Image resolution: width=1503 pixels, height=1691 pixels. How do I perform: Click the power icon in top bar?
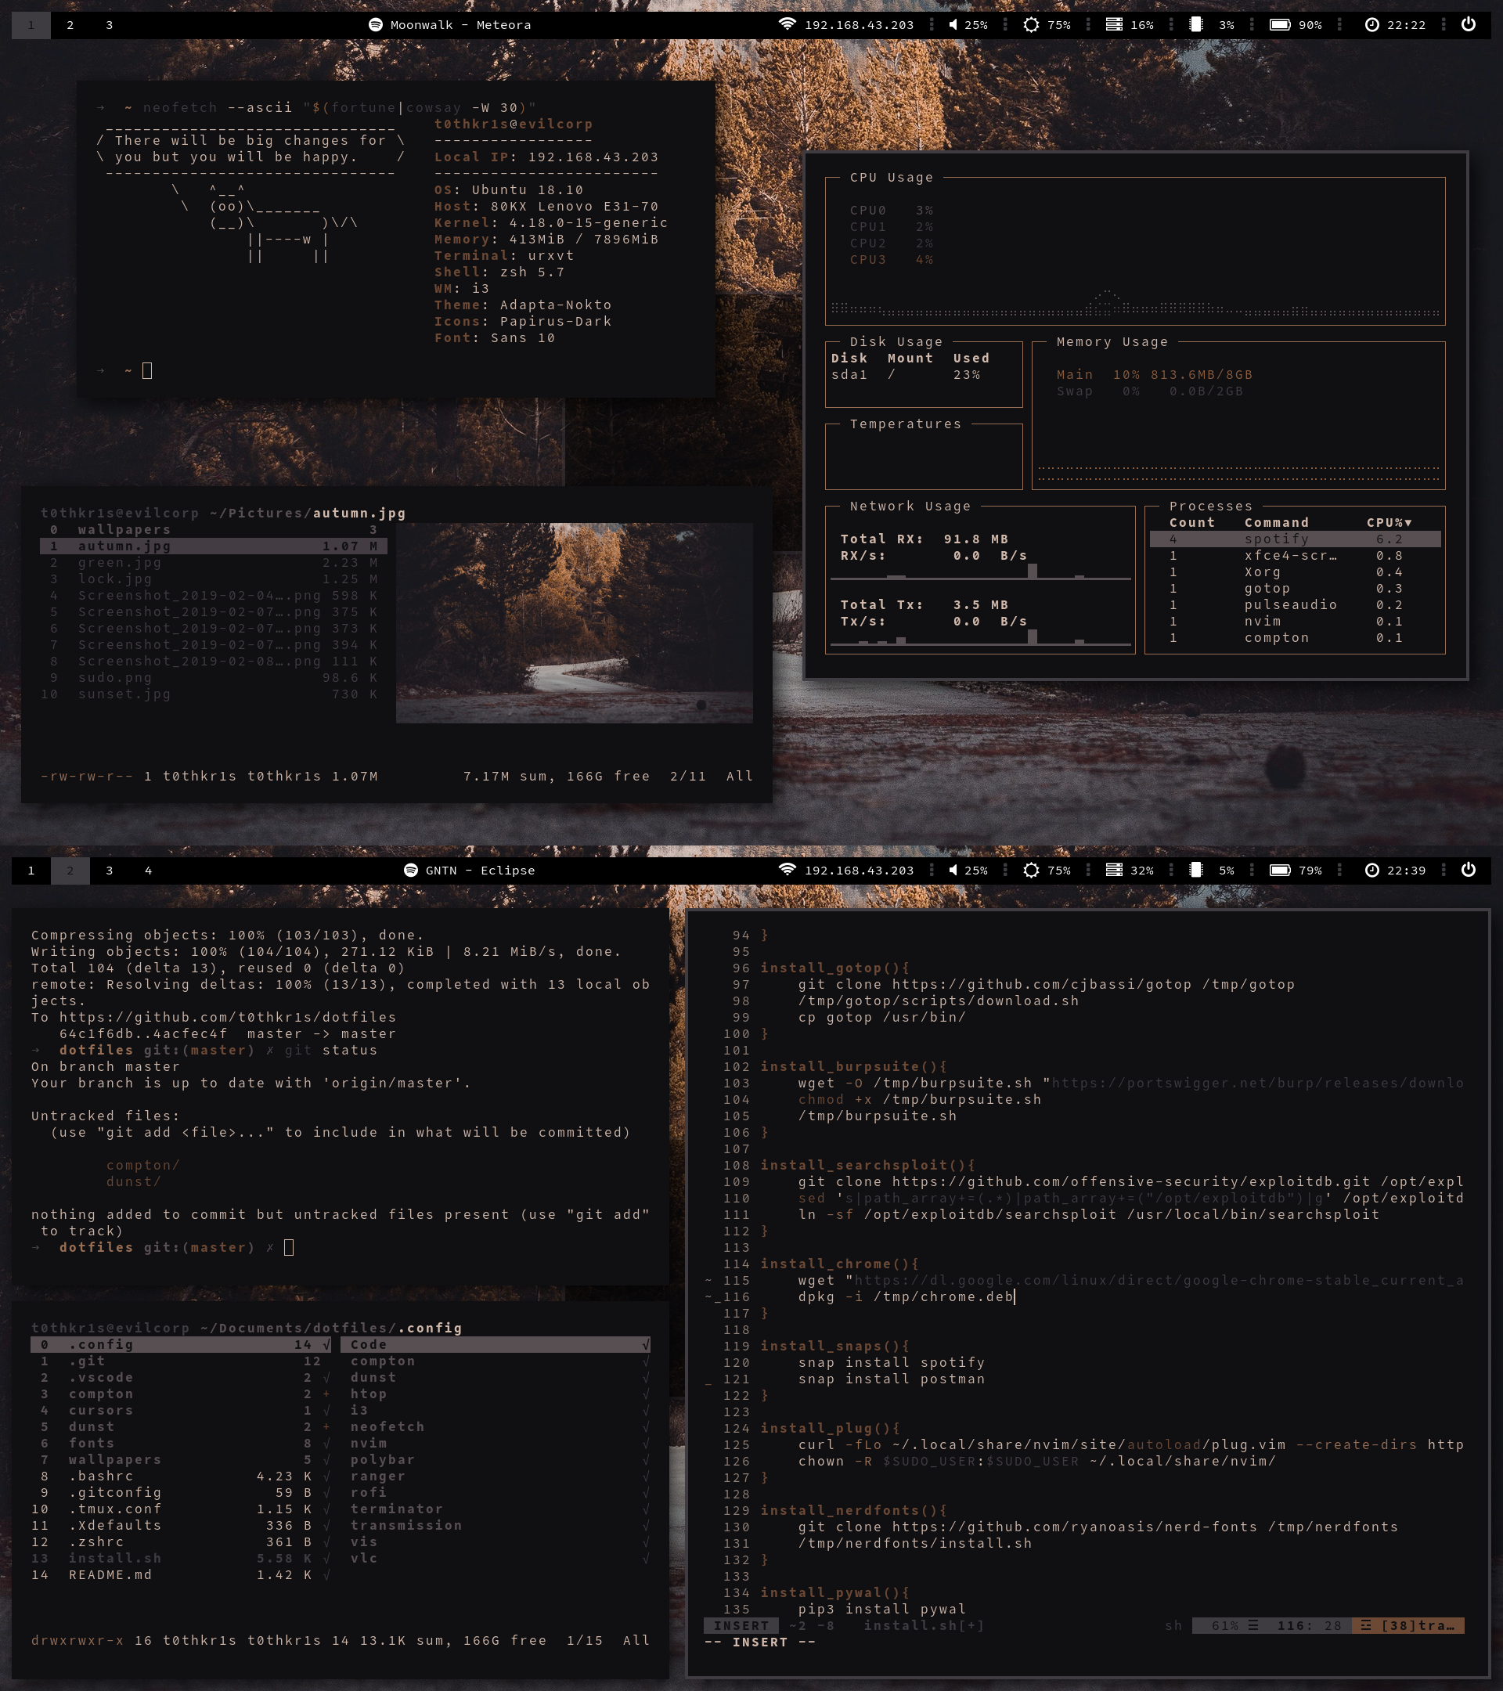tap(1469, 24)
